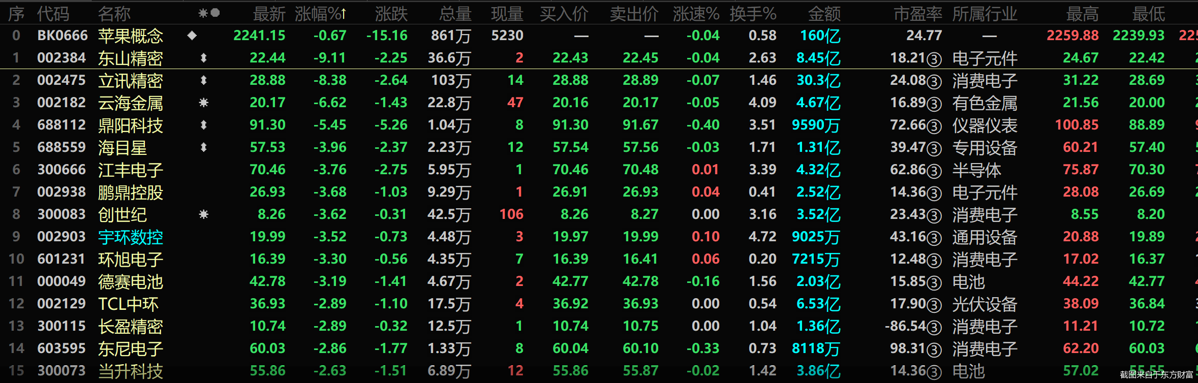Screen dimensions: 1198x383
Task: Click the star marker next to 云海金属
Action: coord(203,103)
